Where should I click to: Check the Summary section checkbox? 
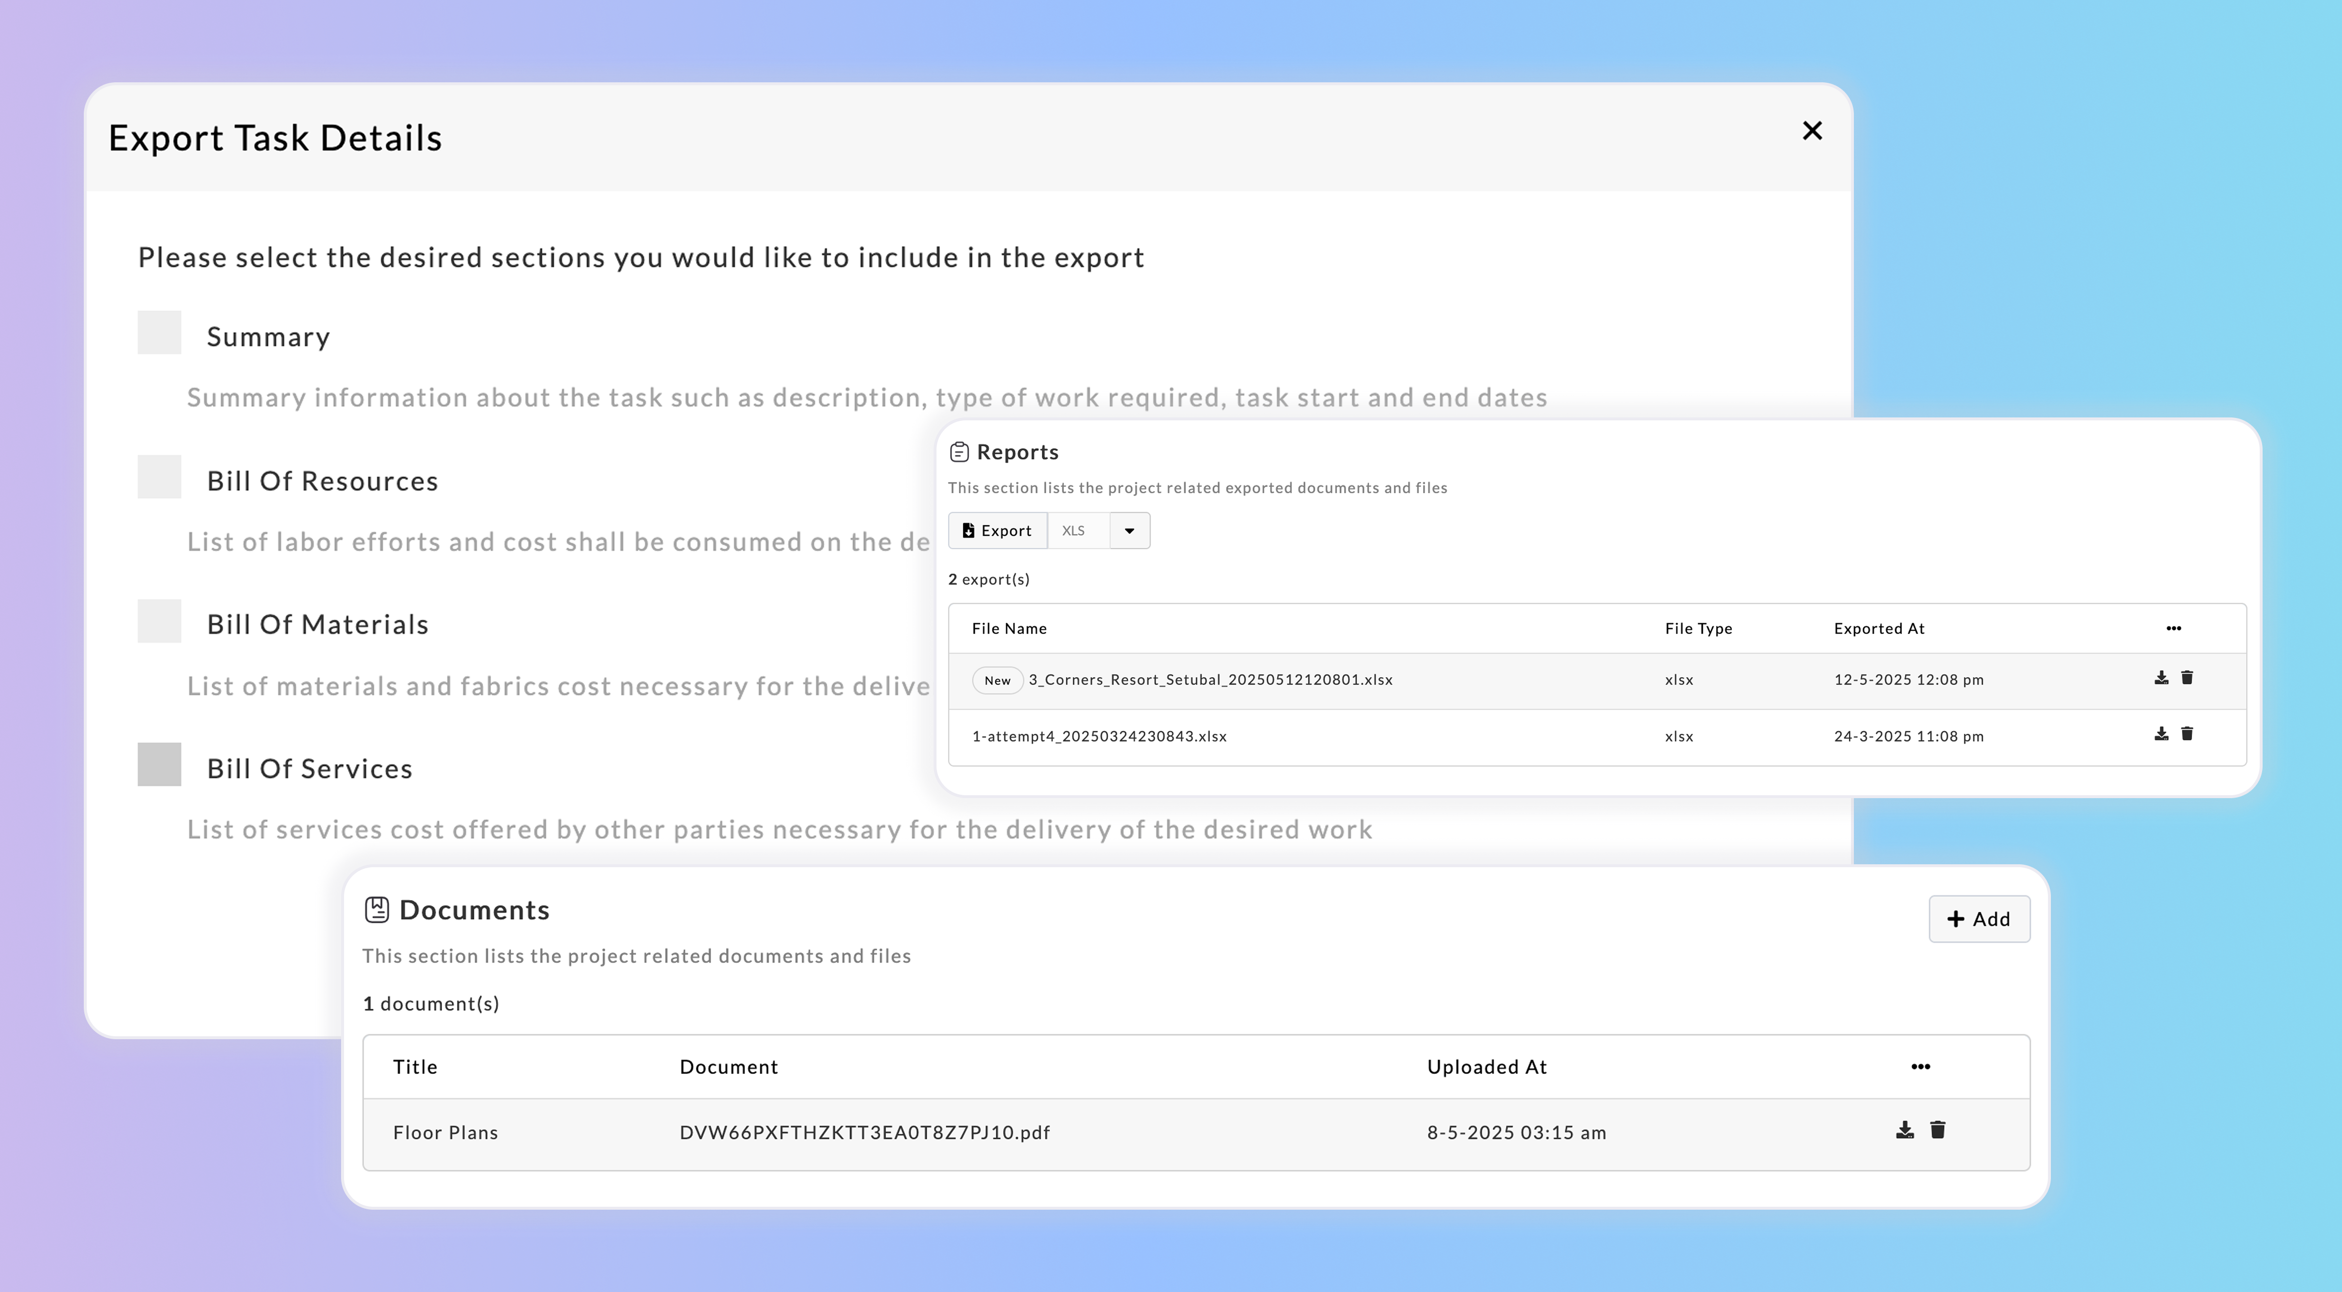point(159,333)
